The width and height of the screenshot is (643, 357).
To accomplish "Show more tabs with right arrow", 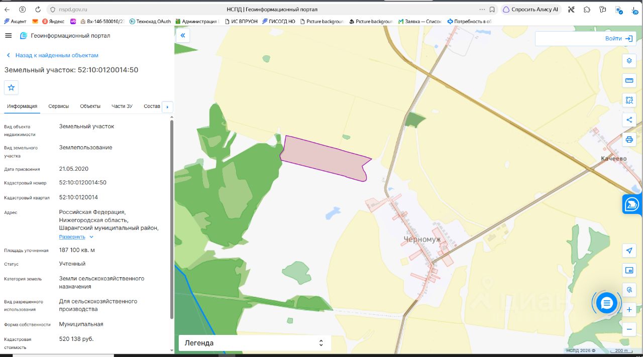I will [x=168, y=106].
